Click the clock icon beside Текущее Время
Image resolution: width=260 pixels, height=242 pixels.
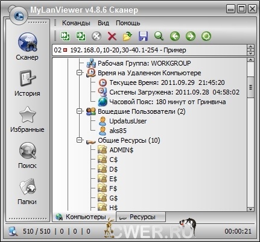tap(103, 82)
